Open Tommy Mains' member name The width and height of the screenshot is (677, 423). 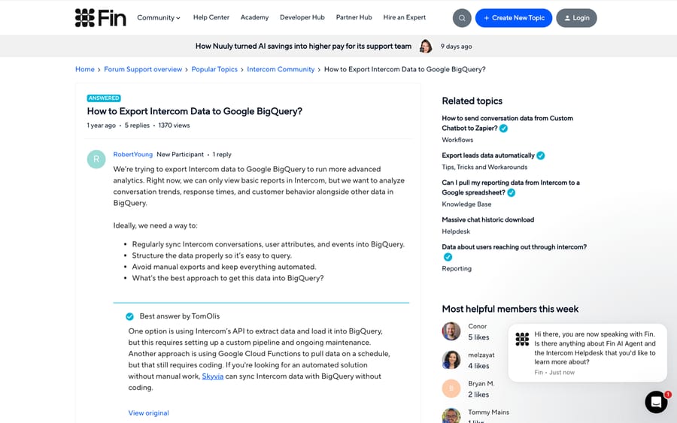[488, 412]
